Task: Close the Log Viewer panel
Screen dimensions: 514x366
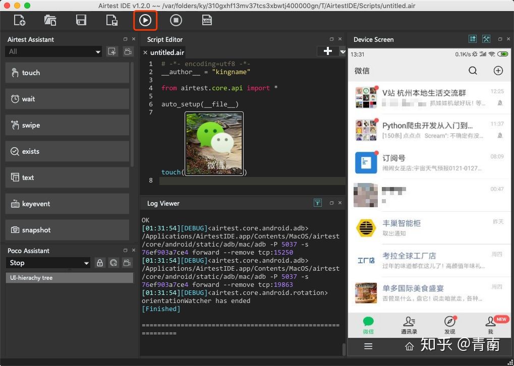Action: [340, 203]
